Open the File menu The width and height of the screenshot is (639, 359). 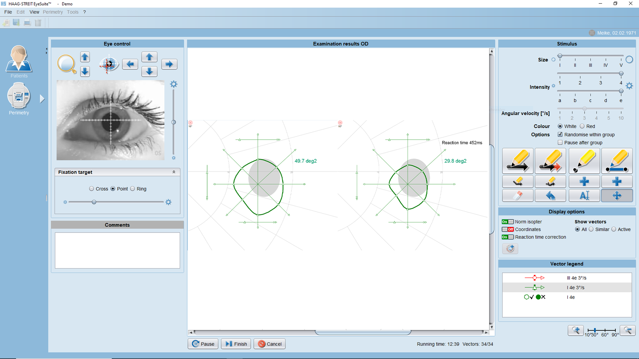[8, 12]
